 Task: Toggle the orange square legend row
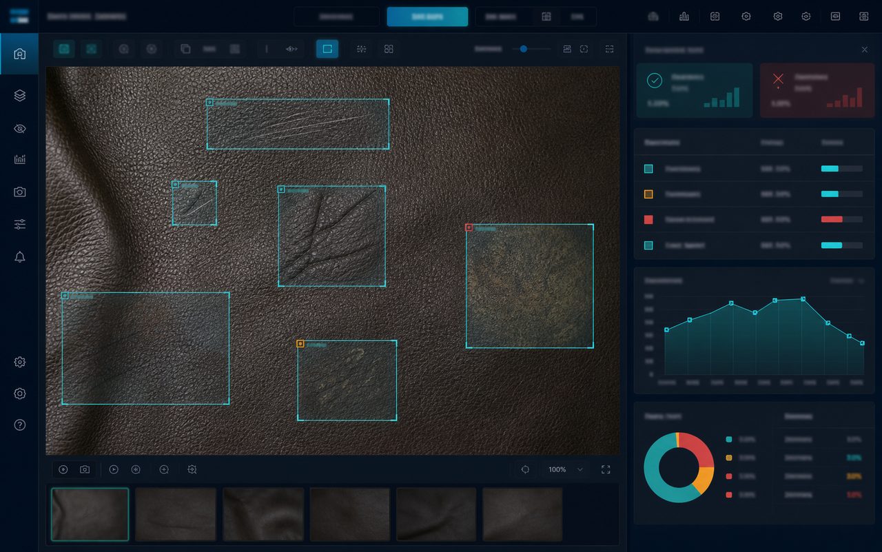pyautogui.click(x=754, y=194)
